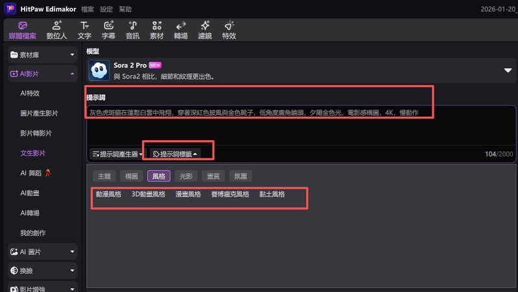
Task: Open the 數位人 digital human tool
Action: pyautogui.click(x=56, y=30)
